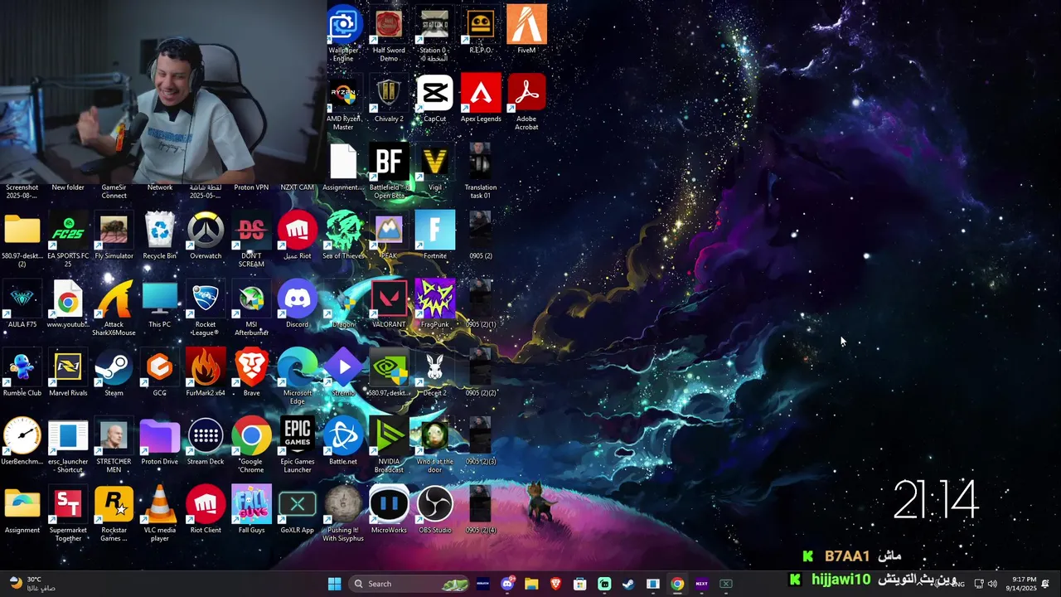Open the notification bell in system tray
The image size is (1061, 597).
tap(1046, 584)
